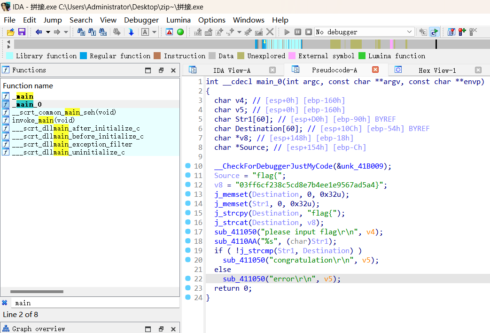Toggle breakpoint dot on line 19
Screen dimensions: 490x333
point(188,250)
